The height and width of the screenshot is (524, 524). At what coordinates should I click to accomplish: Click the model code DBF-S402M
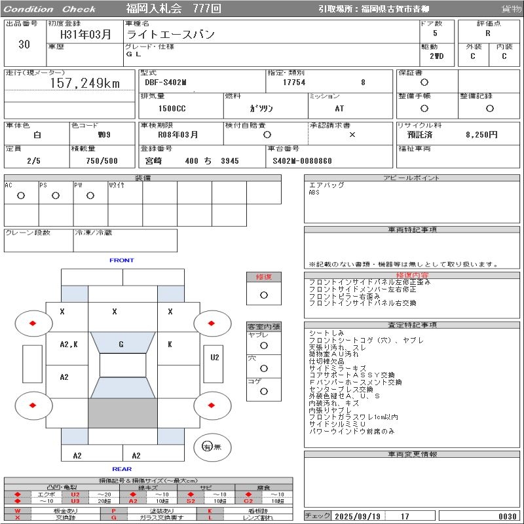166,83
